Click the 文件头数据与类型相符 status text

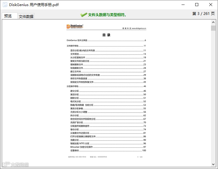(x=107, y=15)
